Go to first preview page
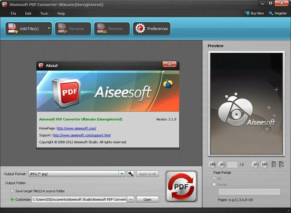Viewport: 291px width, 213px height. (212, 164)
